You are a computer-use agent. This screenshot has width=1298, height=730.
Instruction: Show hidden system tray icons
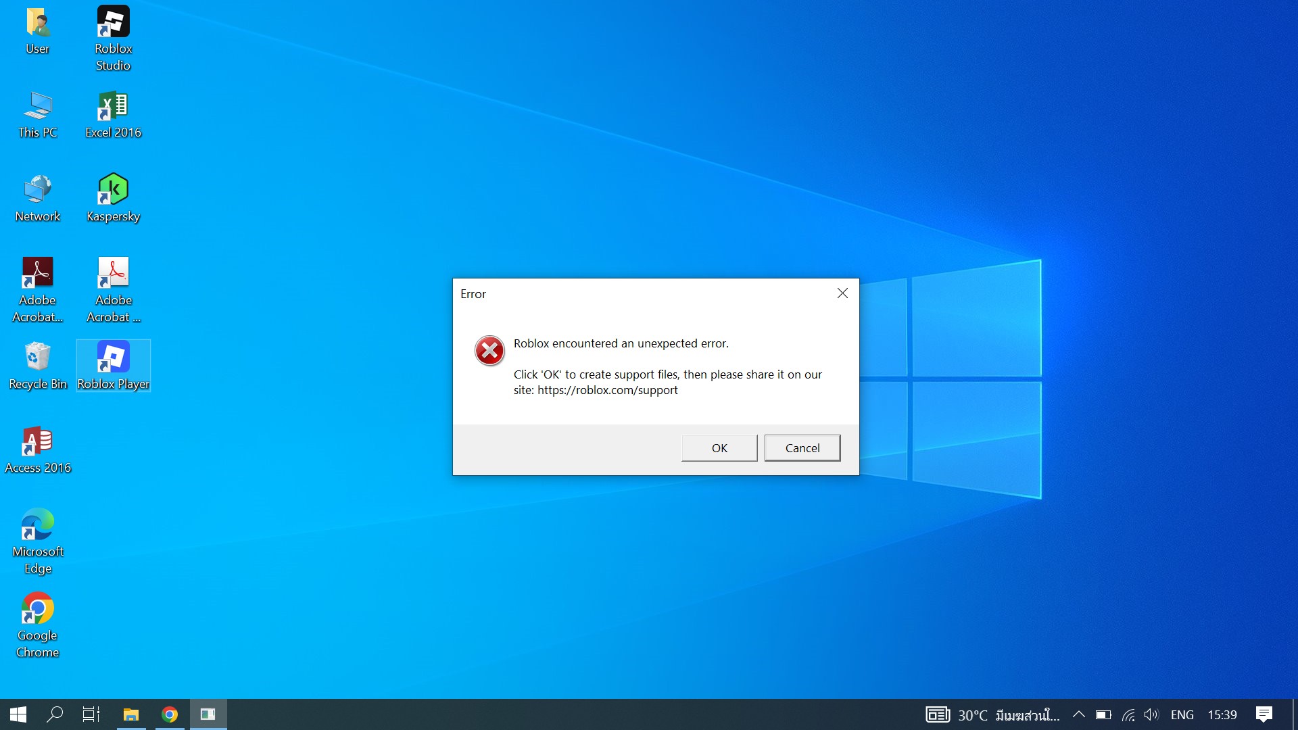[1079, 714]
